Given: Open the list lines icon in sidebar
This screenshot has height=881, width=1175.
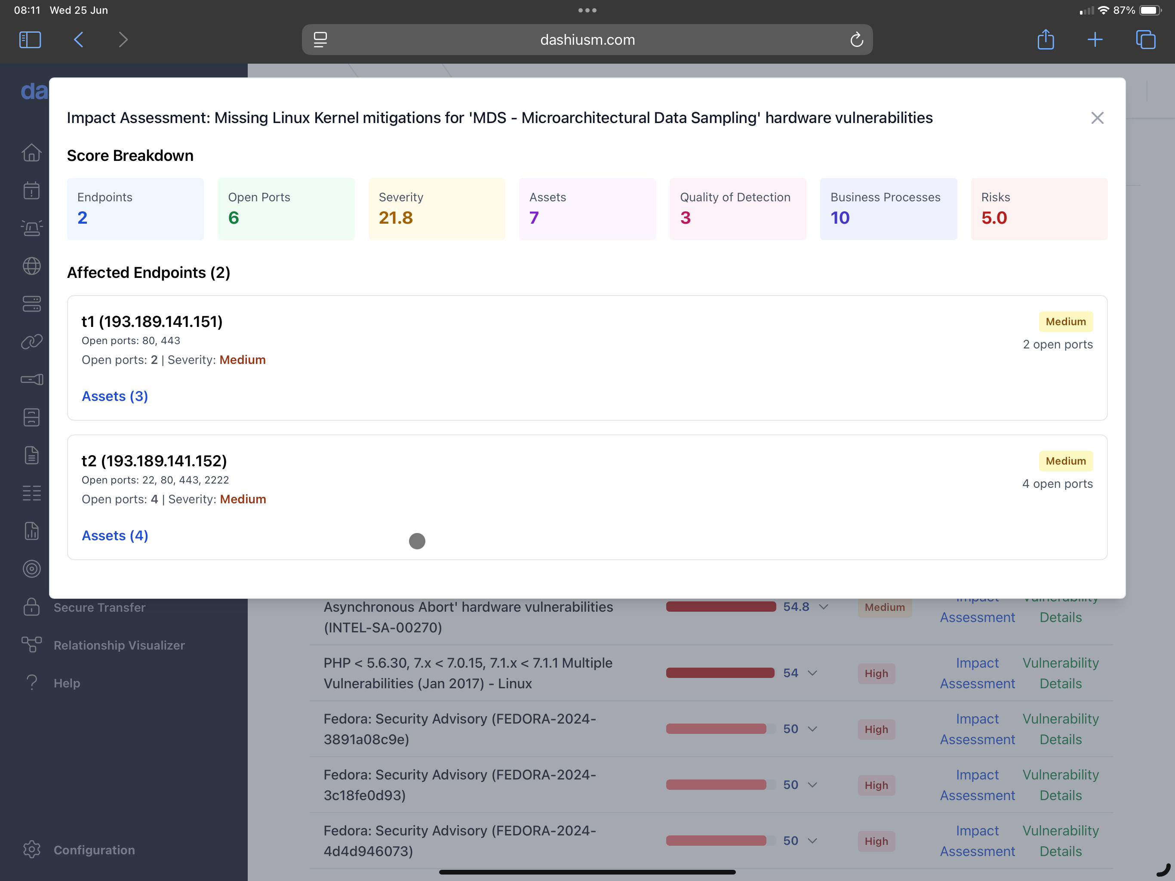Looking at the screenshot, I should click(31, 493).
